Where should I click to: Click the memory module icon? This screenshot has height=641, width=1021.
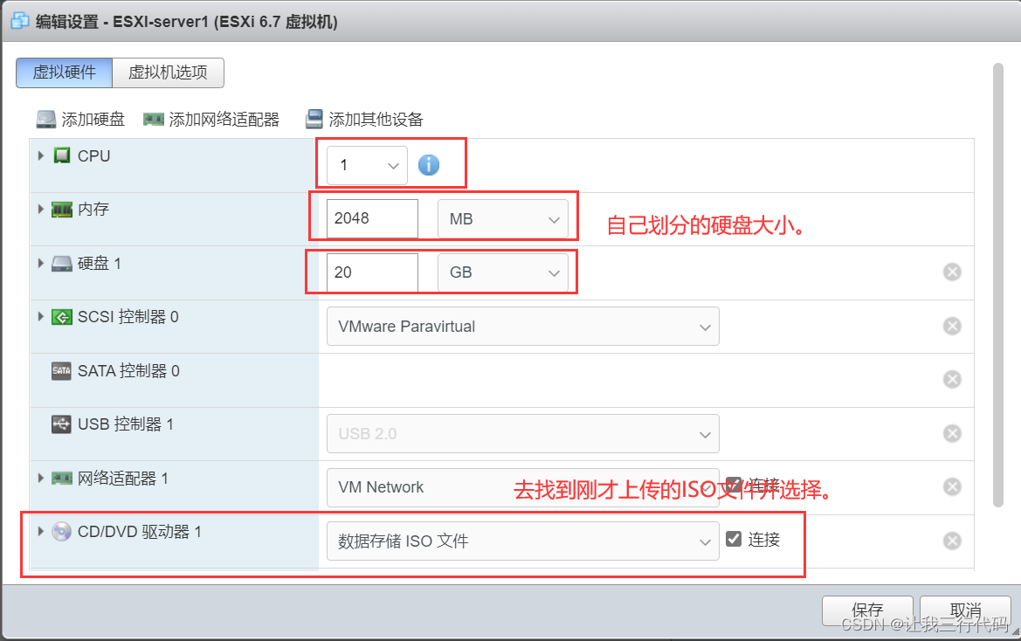point(62,210)
